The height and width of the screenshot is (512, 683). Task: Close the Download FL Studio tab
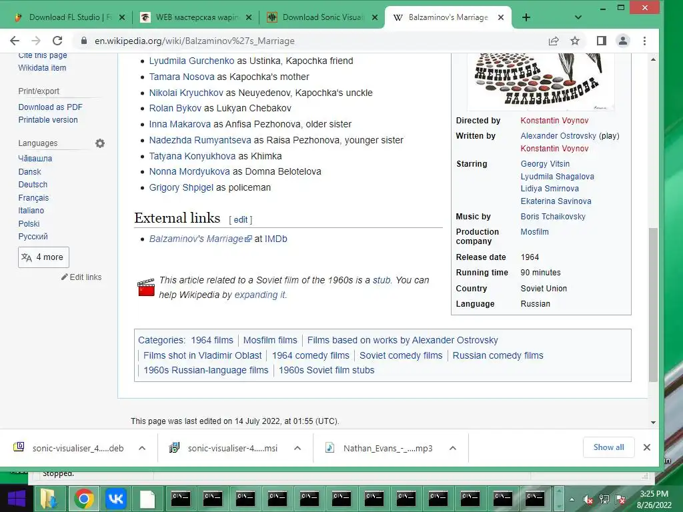122,17
